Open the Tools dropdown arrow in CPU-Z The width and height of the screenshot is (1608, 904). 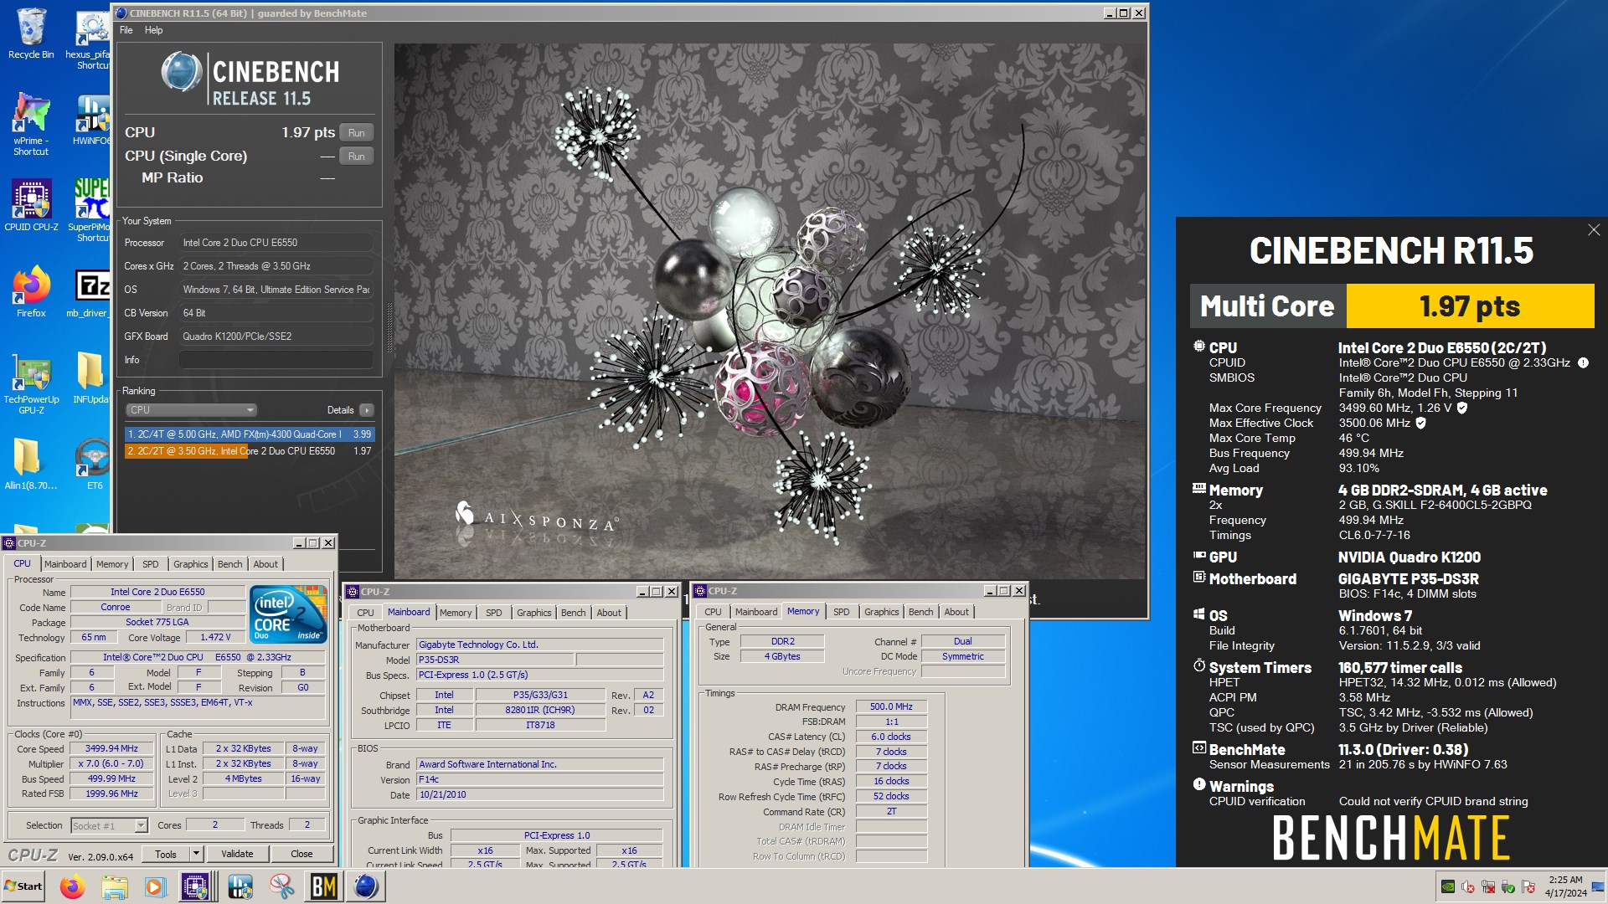coord(196,854)
